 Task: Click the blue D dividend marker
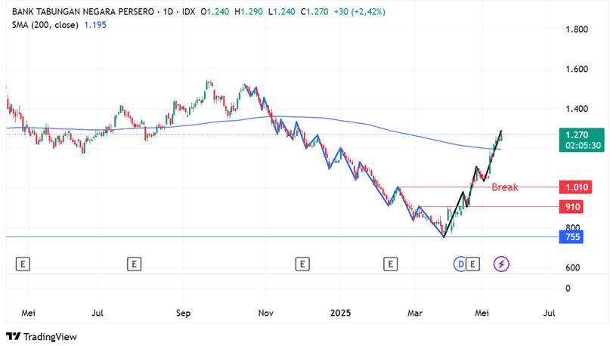click(x=460, y=264)
